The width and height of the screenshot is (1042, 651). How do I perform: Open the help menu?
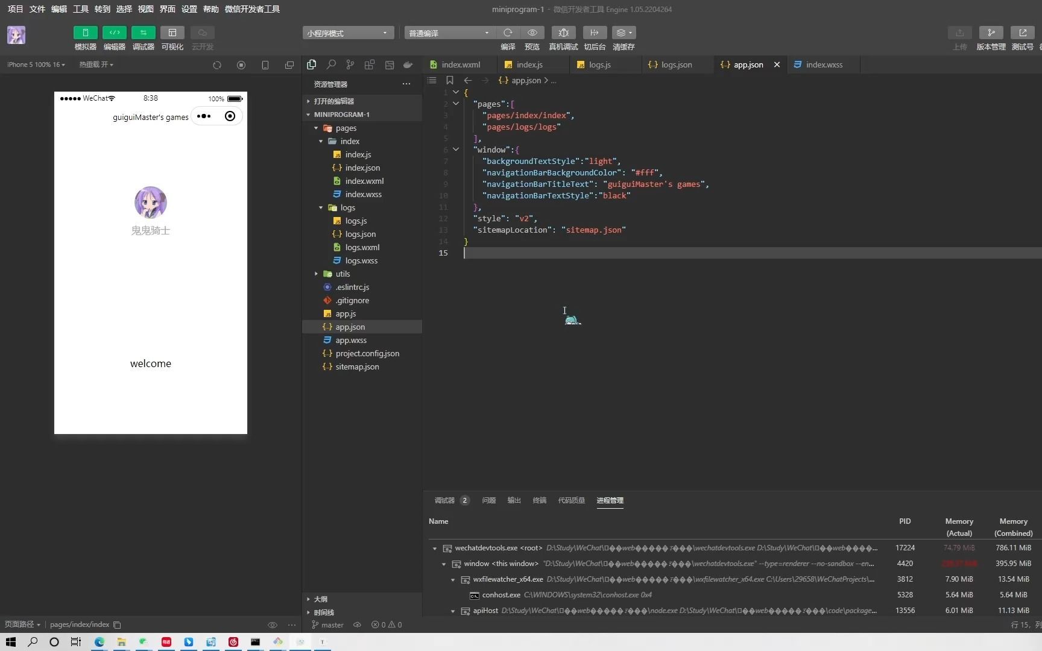coord(211,9)
